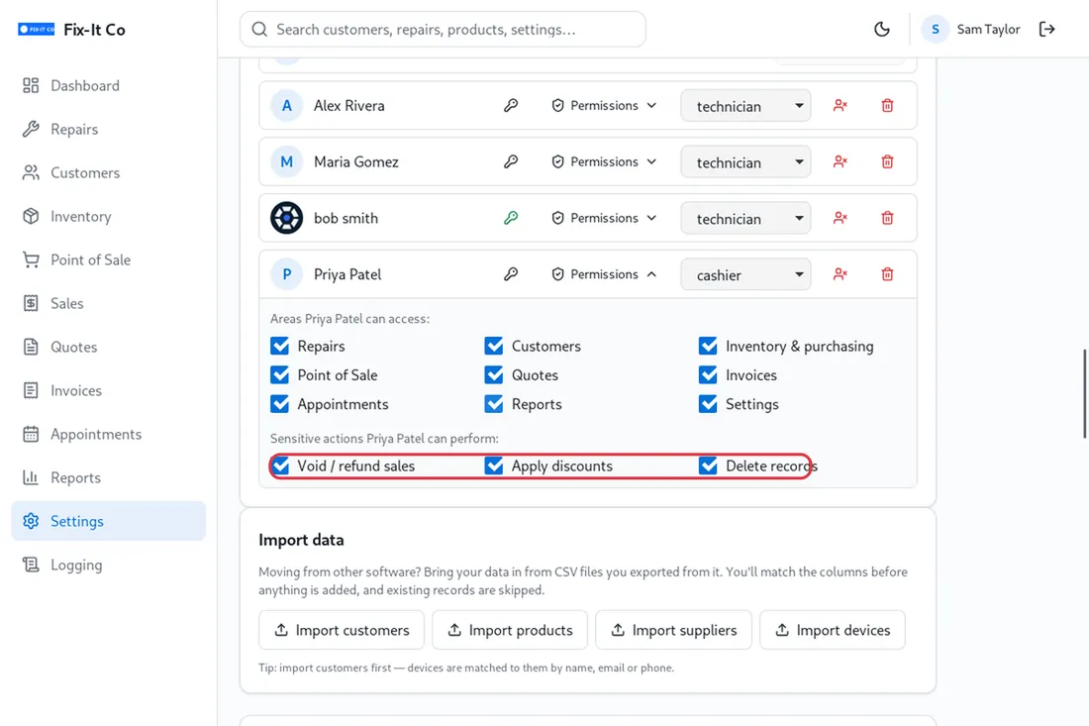Collapse Priya Patel's Permissions panel

604,274
